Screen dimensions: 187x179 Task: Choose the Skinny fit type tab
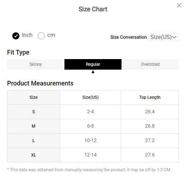(x=36, y=64)
